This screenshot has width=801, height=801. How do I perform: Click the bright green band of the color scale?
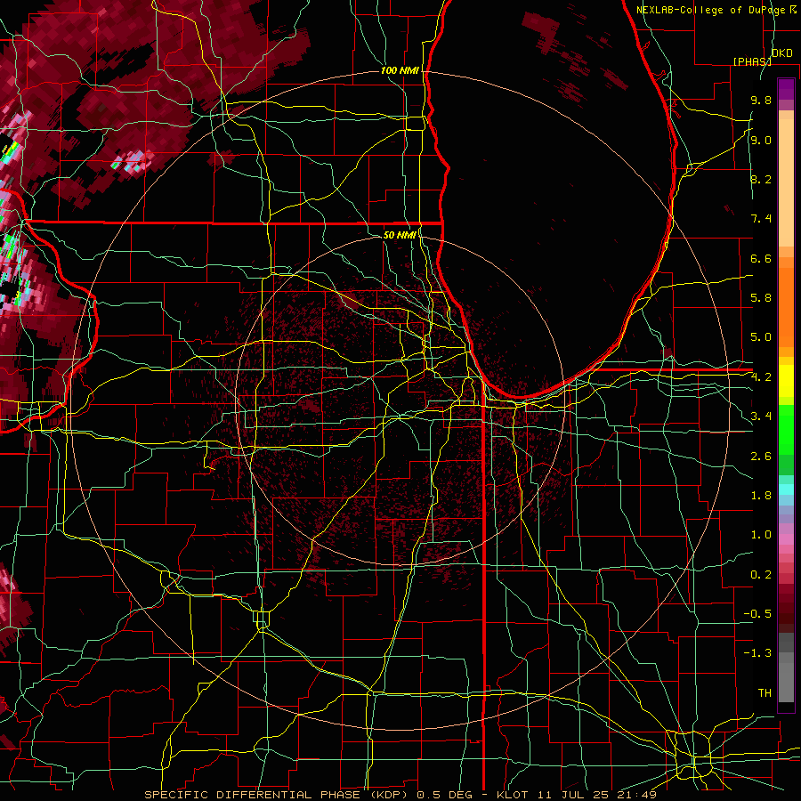786,430
